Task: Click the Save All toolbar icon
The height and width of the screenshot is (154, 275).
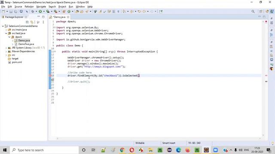Action: point(15,12)
